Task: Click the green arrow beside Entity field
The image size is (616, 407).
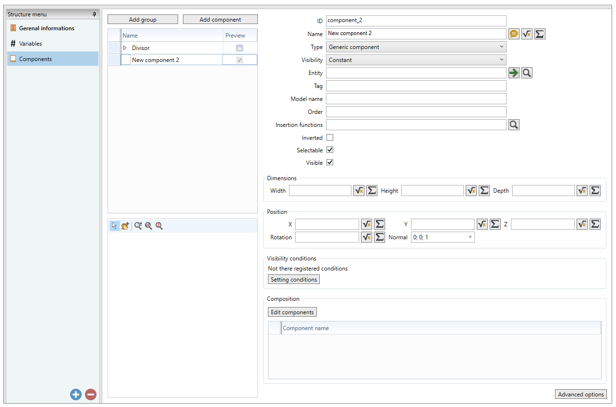Action: (x=514, y=73)
